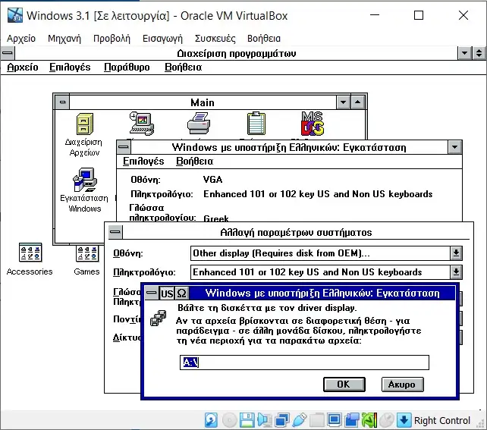Click the Greek keyboard language value
The height and width of the screenshot is (430, 487).
pyautogui.click(x=216, y=218)
